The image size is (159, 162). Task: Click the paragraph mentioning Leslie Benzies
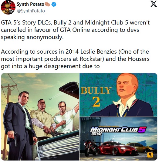[x=75, y=59]
